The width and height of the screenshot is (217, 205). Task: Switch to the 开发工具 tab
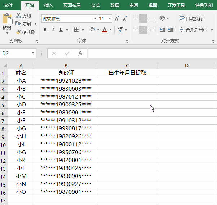(x=176, y=5)
